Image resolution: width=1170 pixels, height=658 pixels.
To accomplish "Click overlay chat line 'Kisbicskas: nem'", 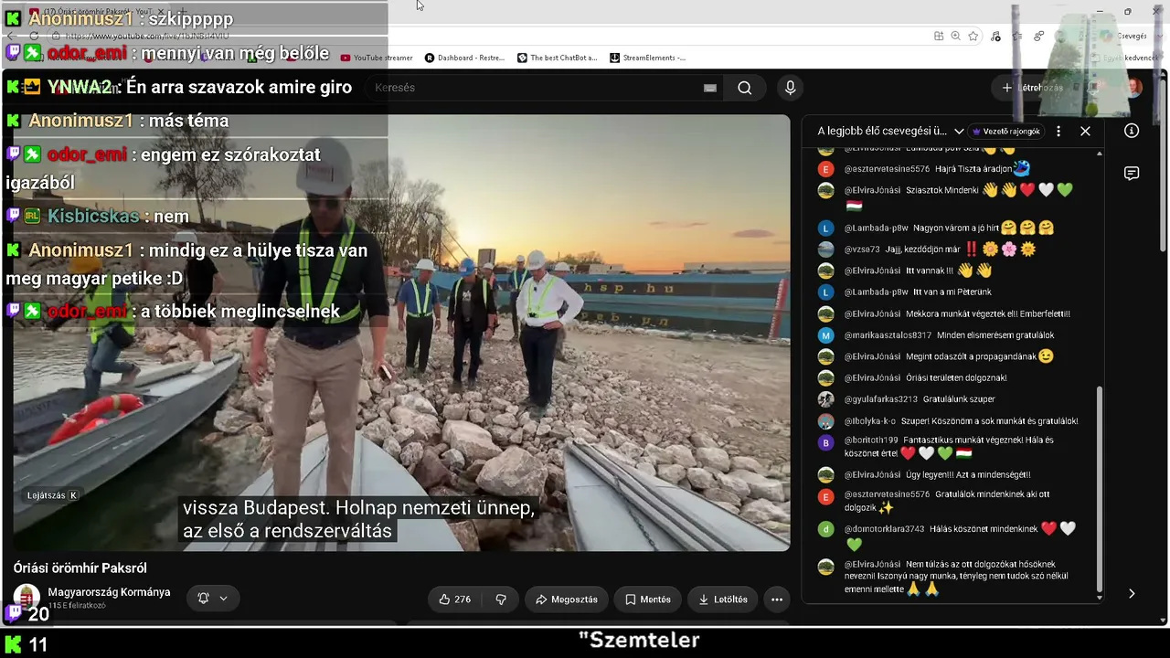I will click(98, 217).
